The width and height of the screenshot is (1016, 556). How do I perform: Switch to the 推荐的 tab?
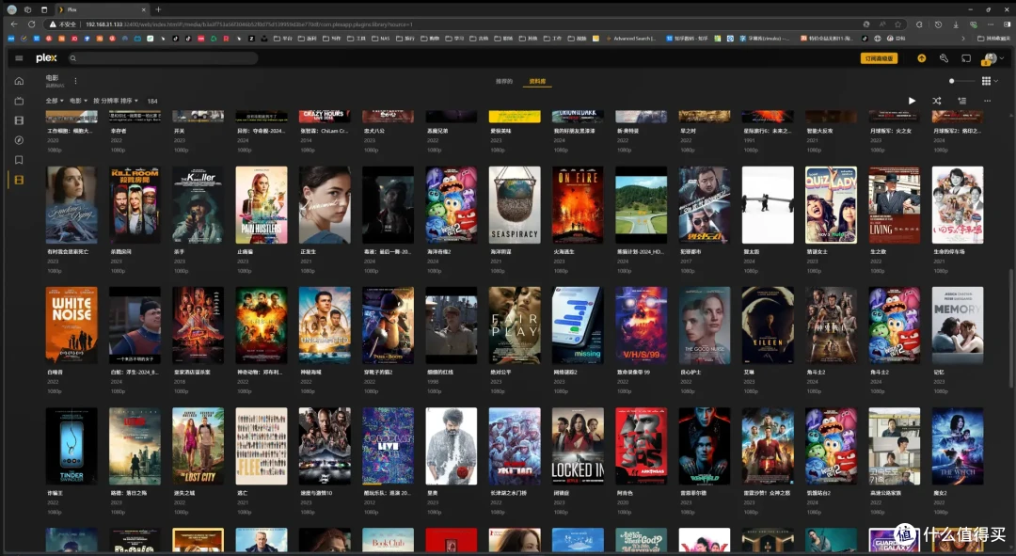(x=503, y=82)
